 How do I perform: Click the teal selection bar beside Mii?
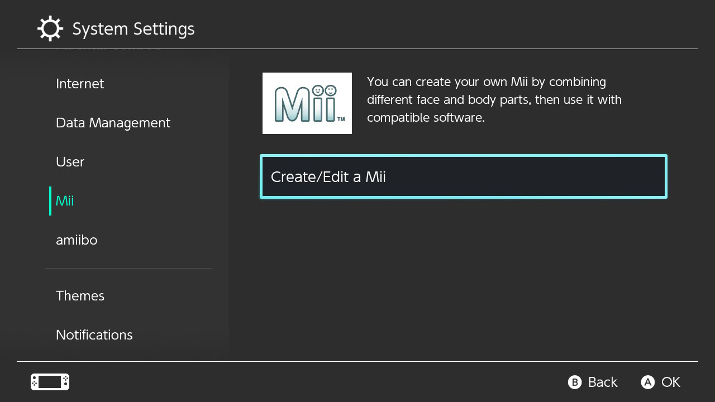[50, 201]
